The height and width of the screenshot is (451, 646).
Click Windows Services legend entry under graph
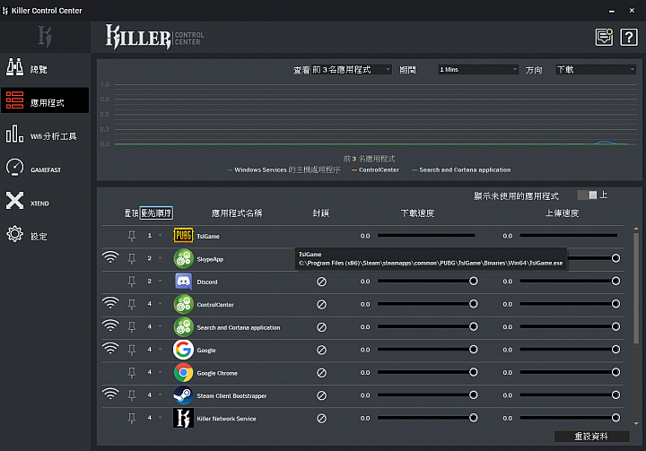point(284,169)
